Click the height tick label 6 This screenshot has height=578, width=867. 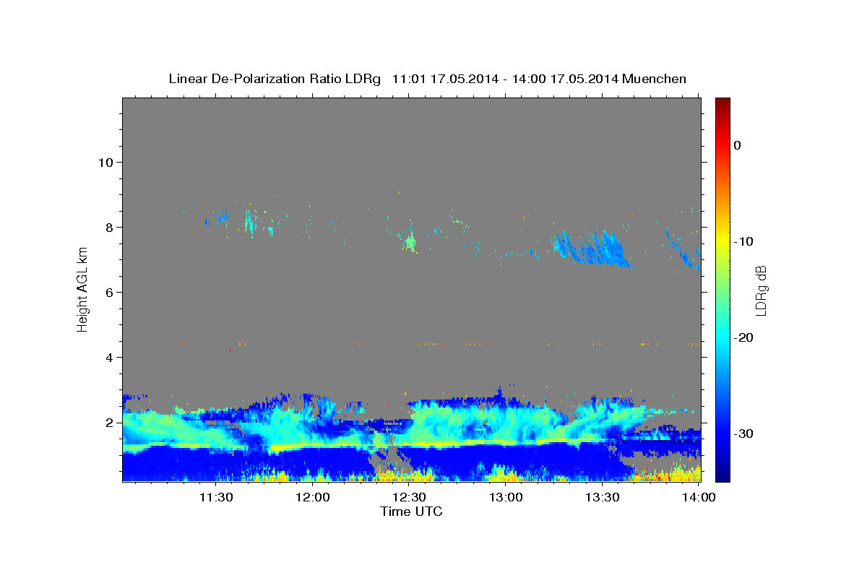click(x=108, y=292)
